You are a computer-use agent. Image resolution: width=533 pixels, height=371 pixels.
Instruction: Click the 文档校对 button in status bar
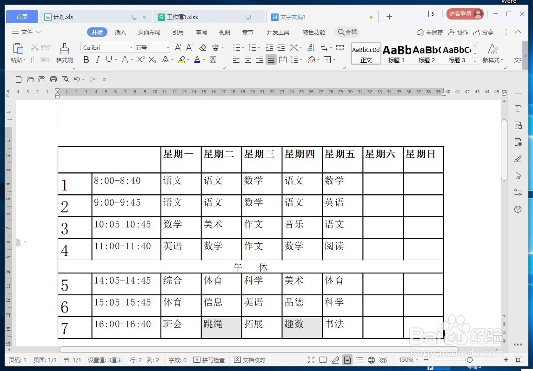coord(250,359)
